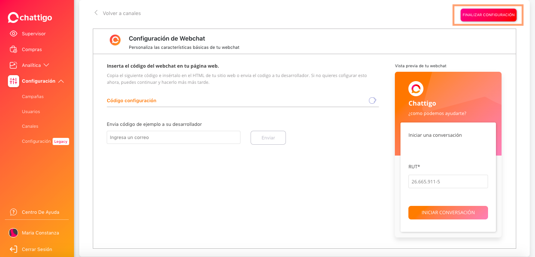
Task: Expand the Código configuración section toggle
Action: [372, 100]
